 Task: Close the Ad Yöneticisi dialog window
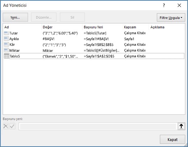pyautogui.click(x=179, y=5)
